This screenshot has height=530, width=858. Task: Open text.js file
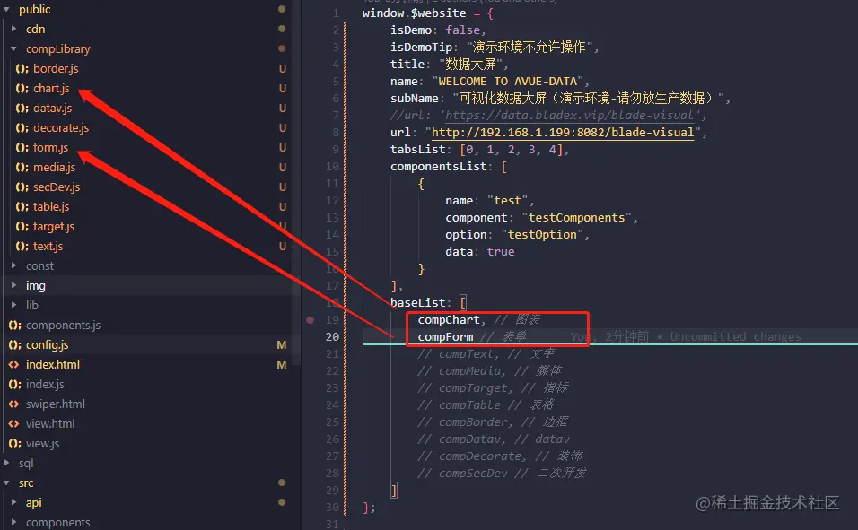point(48,246)
